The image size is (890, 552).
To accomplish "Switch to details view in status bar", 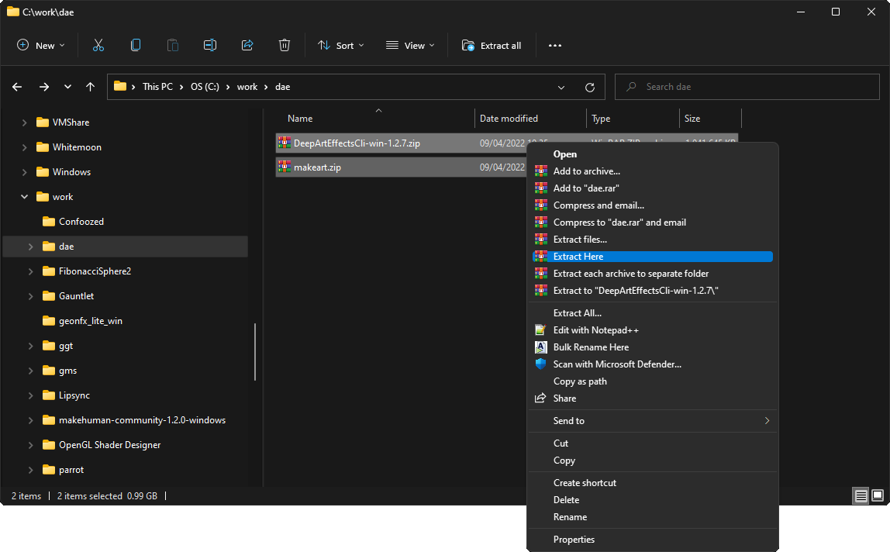I will [x=861, y=495].
